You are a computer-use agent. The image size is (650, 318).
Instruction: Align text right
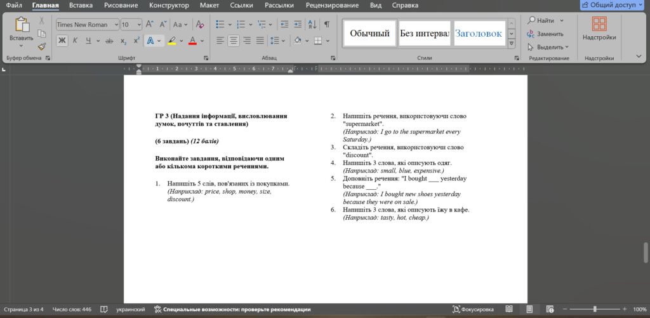[x=247, y=41]
